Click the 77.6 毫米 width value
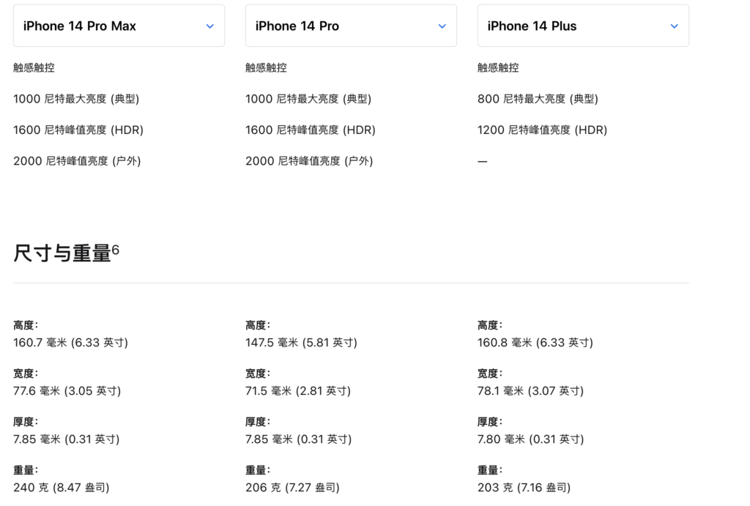 [67, 391]
